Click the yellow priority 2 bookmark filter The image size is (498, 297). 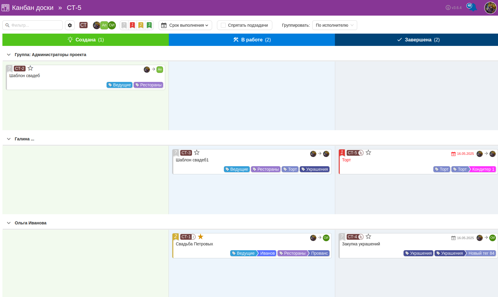[141, 25]
